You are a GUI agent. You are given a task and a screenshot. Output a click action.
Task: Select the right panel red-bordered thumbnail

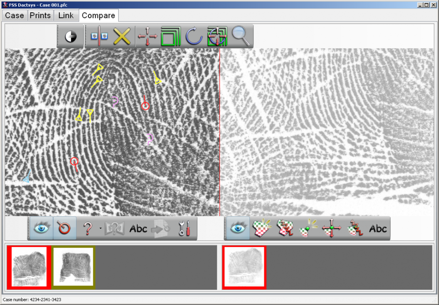[244, 267]
